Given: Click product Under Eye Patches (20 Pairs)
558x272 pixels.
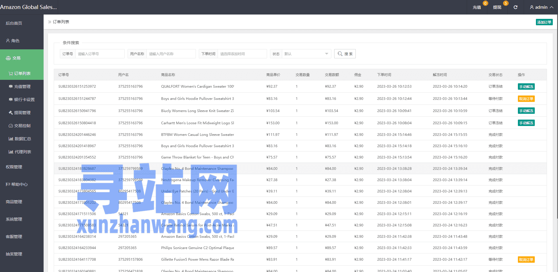Looking at the screenshot, I should point(198,191).
